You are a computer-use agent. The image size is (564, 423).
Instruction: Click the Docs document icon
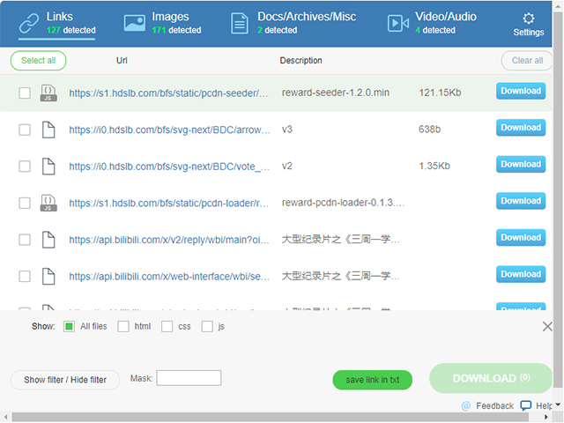point(239,24)
